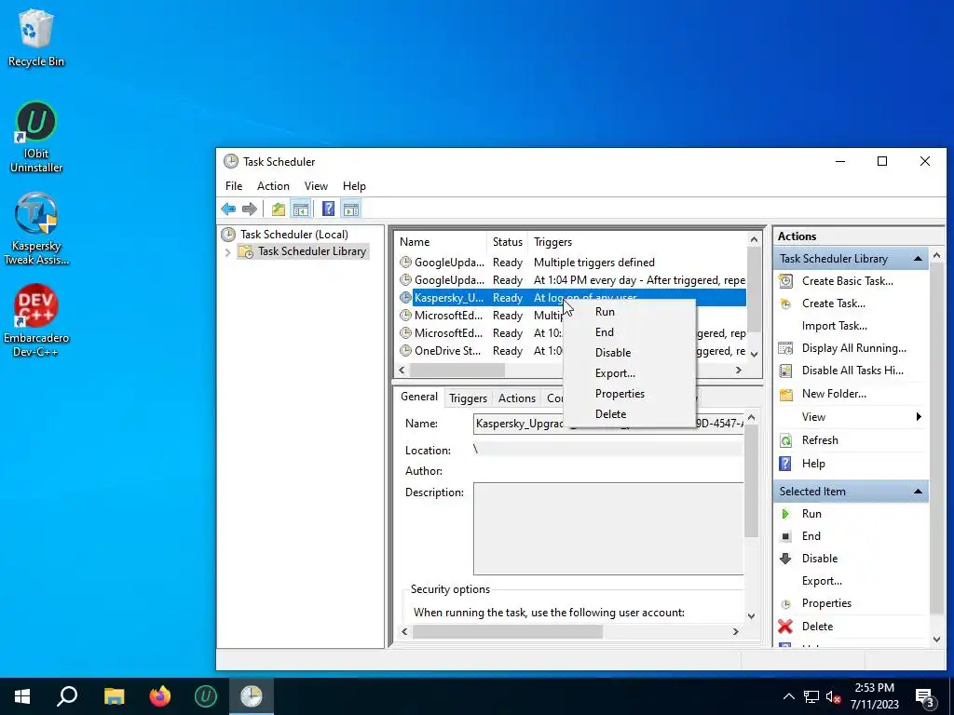Switch to the Triggers tab

(x=468, y=398)
